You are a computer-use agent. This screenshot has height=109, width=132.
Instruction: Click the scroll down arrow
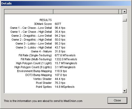coord(125,91)
